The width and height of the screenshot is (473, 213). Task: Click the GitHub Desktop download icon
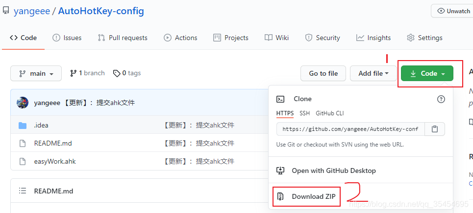280,171
